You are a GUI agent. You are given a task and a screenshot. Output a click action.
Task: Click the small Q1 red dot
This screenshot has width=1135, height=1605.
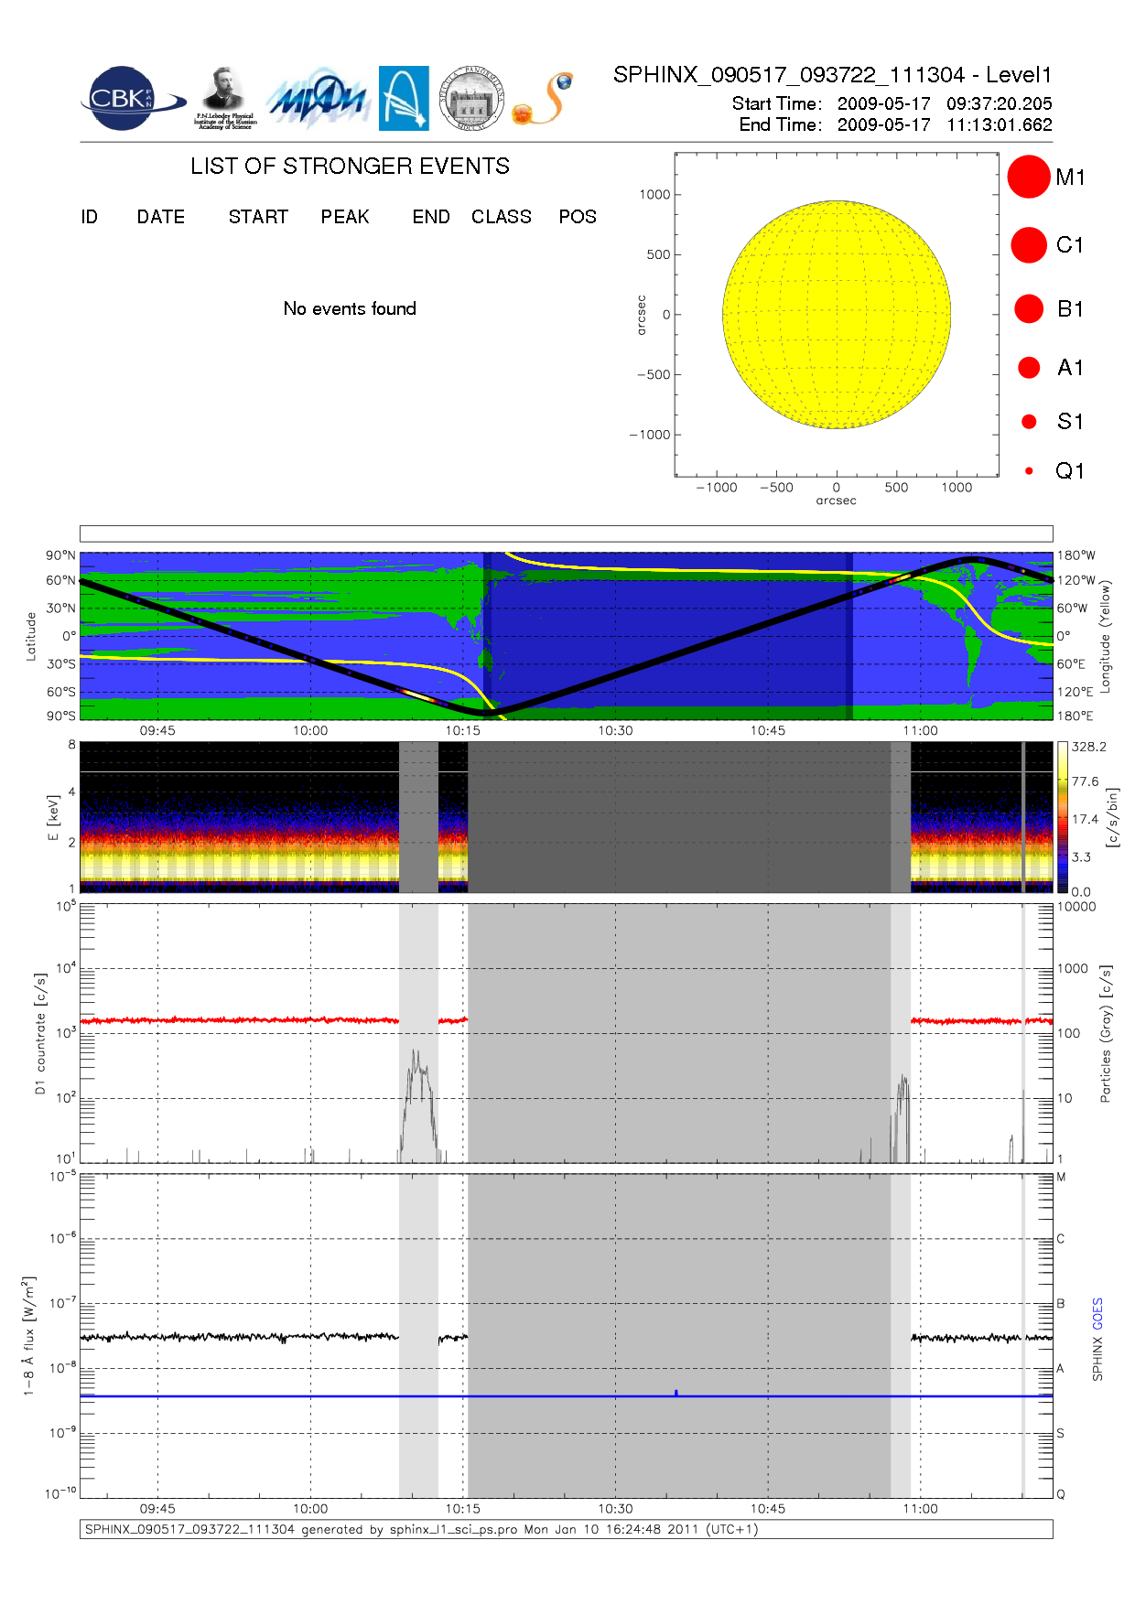pyautogui.click(x=1029, y=471)
